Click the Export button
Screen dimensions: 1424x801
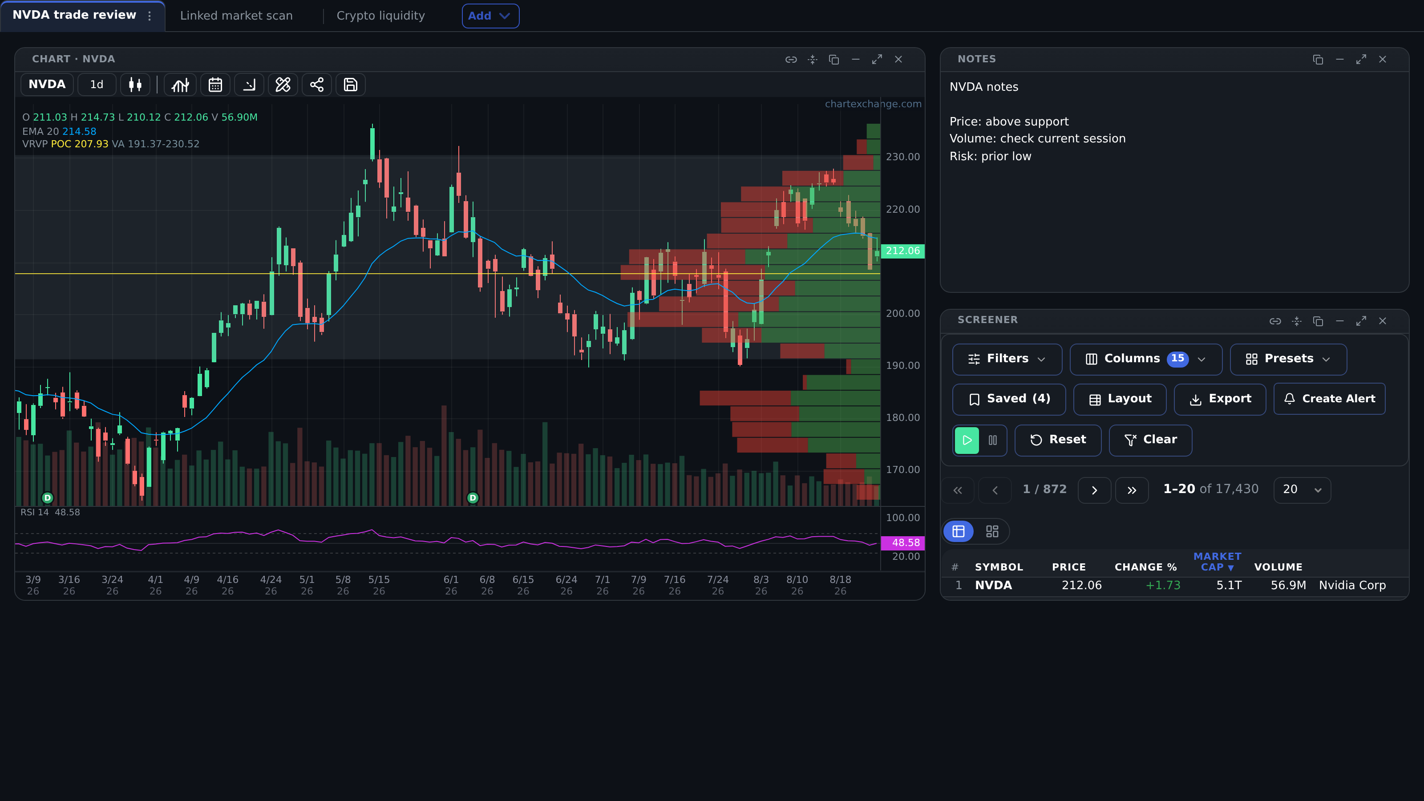[x=1220, y=399]
